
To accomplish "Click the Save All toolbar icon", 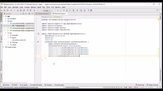I will pyautogui.click(x=5, y=10).
